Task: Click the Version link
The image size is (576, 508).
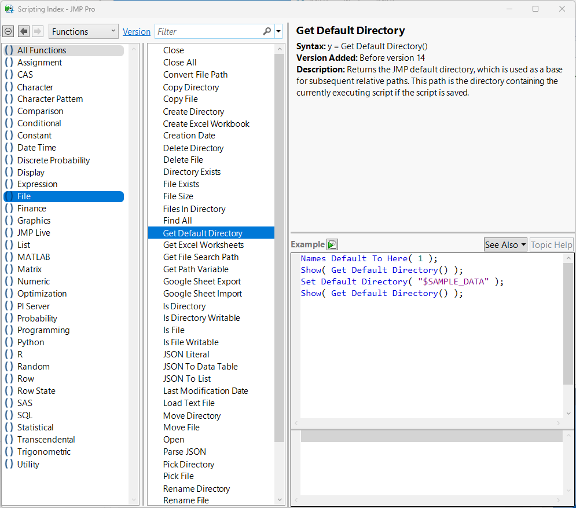Action: click(x=137, y=32)
